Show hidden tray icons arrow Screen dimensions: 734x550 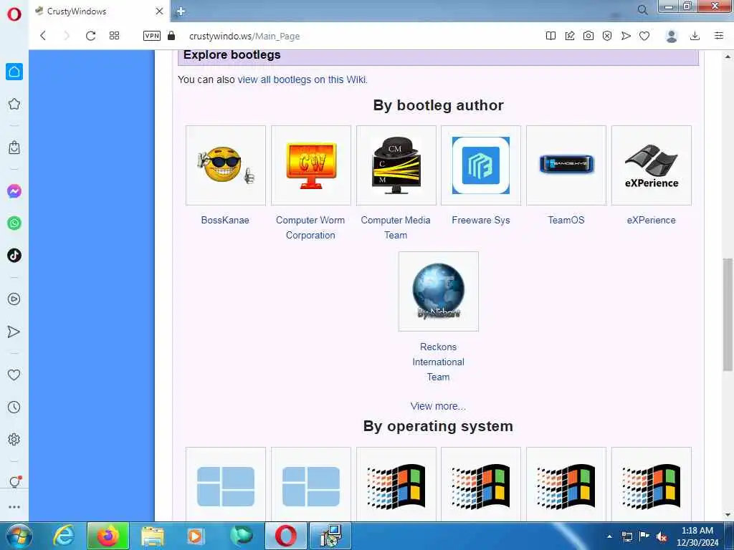tap(609, 536)
